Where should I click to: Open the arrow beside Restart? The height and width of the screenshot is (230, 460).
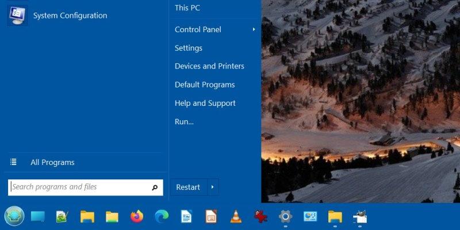[x=213, y=187]
